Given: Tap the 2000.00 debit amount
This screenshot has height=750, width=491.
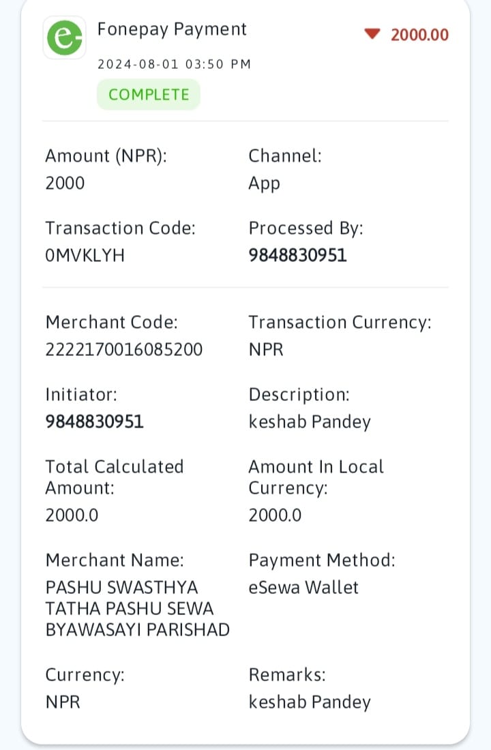Looking at the screenshot, I should 419,35.
